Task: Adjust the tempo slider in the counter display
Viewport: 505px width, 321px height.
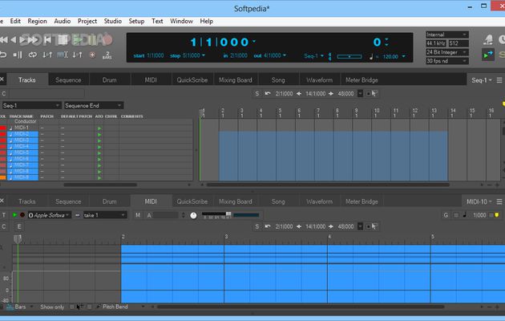Action: click(x=349, y=56)
